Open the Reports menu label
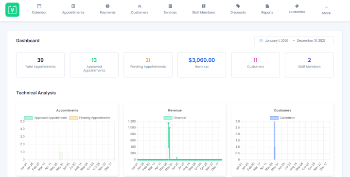 point(267,13)
